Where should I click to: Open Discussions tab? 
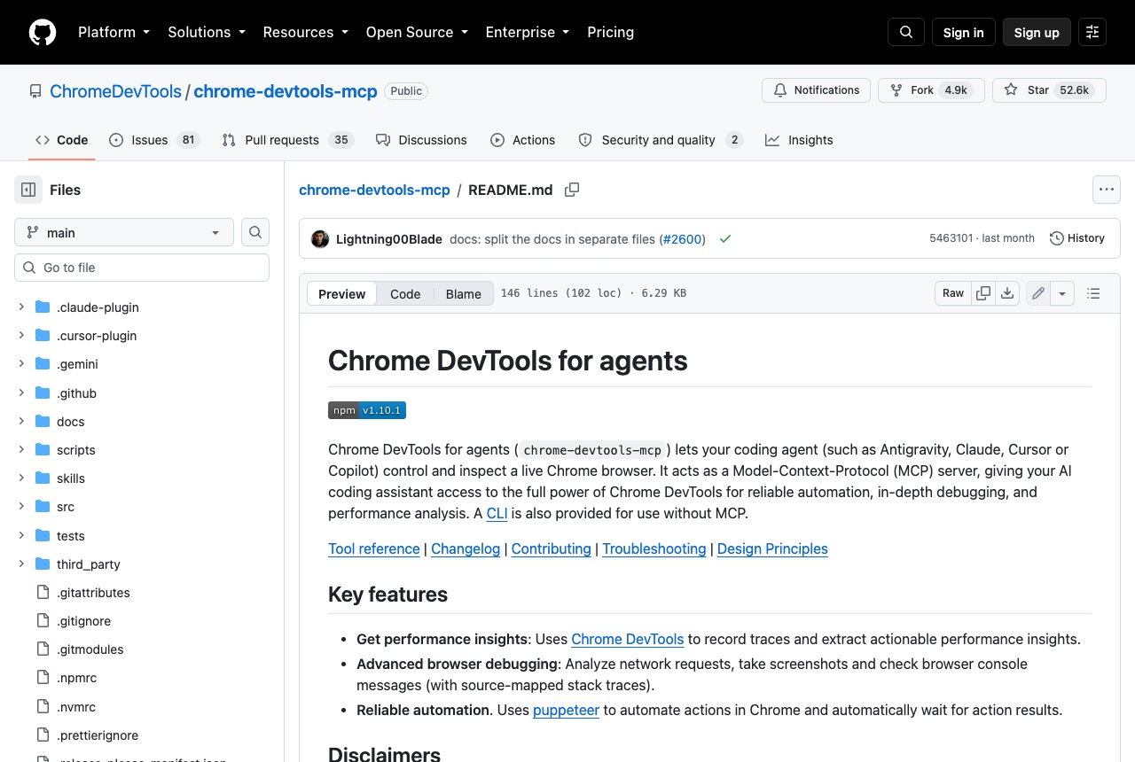point(421,140)
